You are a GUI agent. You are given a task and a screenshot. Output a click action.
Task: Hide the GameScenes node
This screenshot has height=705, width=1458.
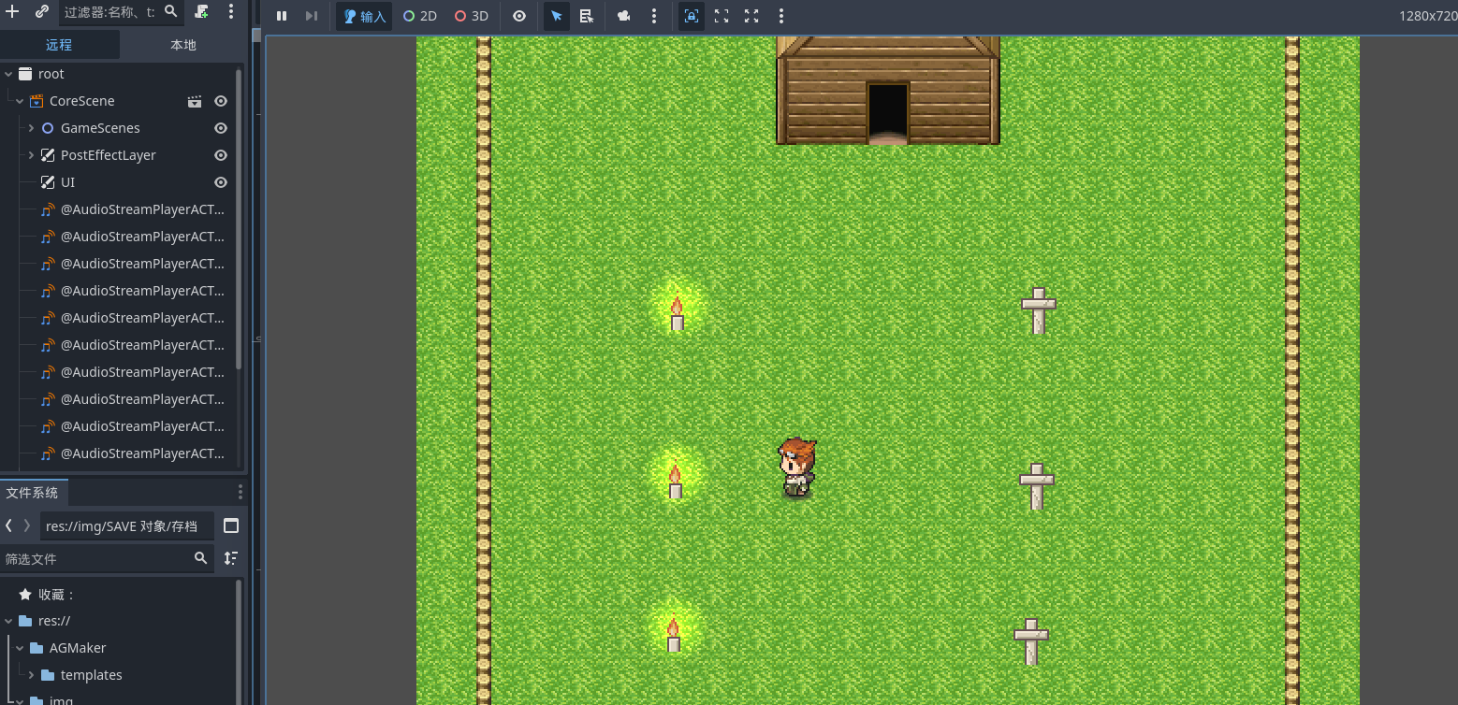pyautogui.click(x=221, y=128)
